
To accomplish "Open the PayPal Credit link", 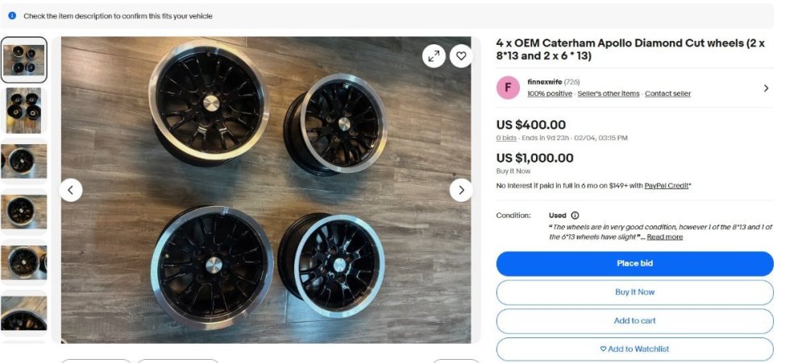I will click(x=667, y=186).
